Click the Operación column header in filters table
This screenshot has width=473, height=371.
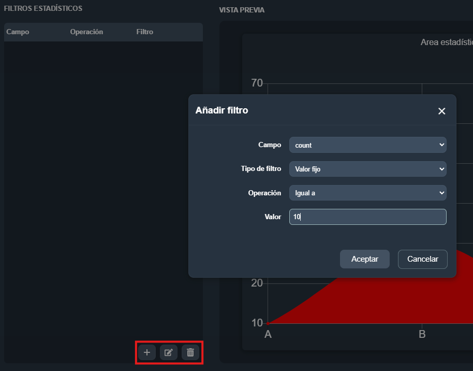click(x=86, y=32)
